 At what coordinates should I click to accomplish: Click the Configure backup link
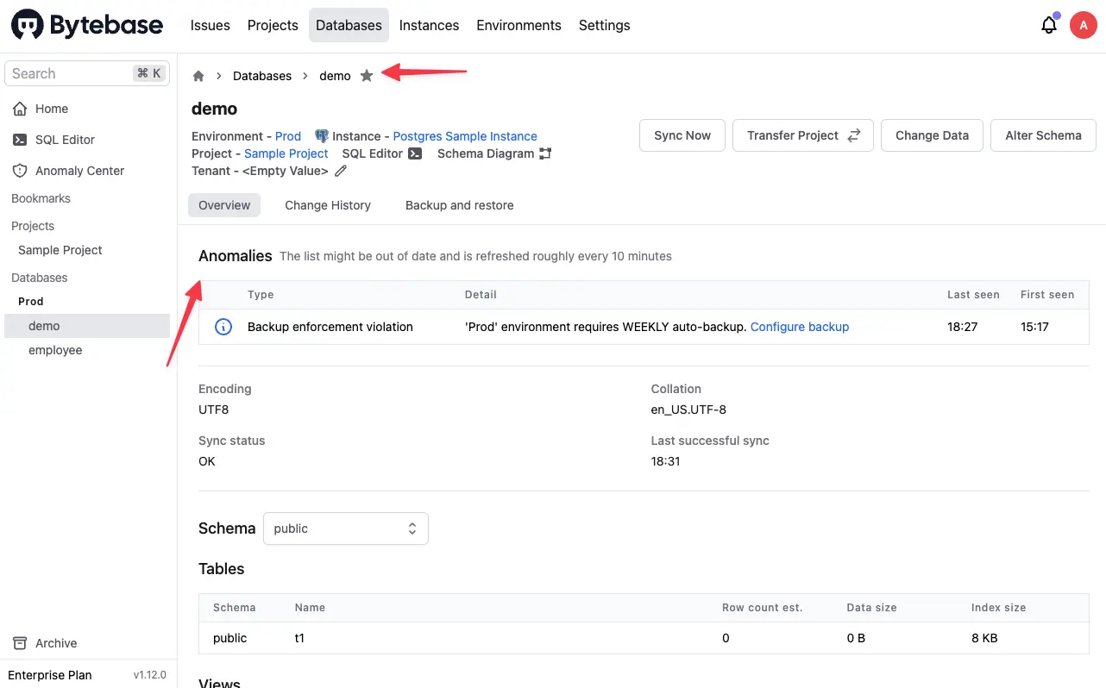(800, 327)
